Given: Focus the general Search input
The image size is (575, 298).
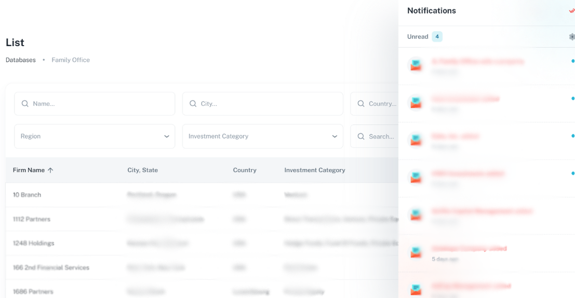Looking at the screenshot, I should (x=374, y=136).
